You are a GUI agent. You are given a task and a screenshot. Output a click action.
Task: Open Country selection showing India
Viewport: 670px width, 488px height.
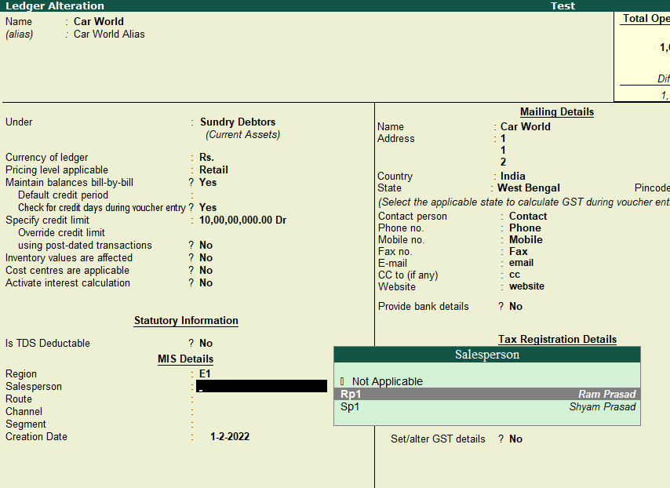[x=513, y=176]
